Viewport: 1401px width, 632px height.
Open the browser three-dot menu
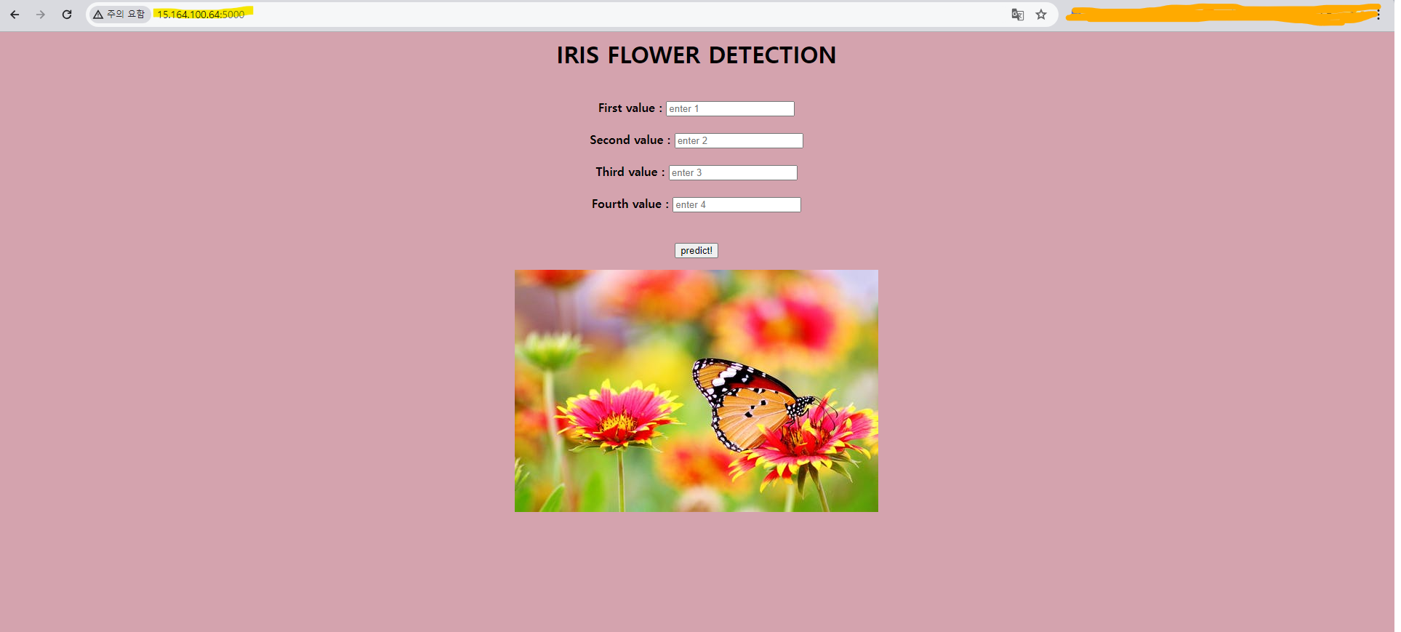pos(1378,15)
